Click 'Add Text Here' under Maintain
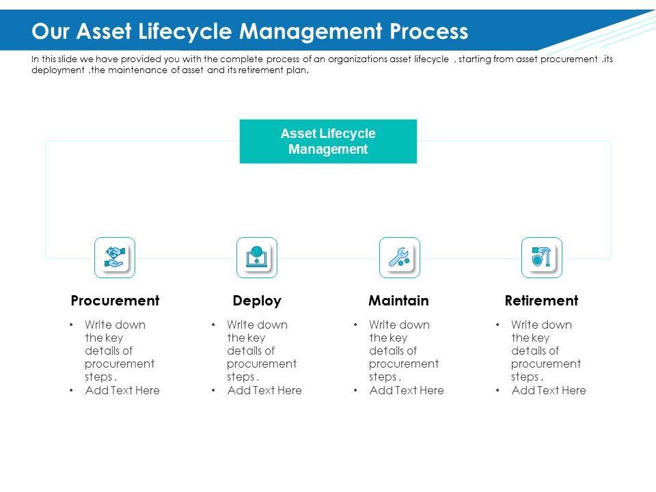This screenshot has width=656, height=492. coord(407,390)
